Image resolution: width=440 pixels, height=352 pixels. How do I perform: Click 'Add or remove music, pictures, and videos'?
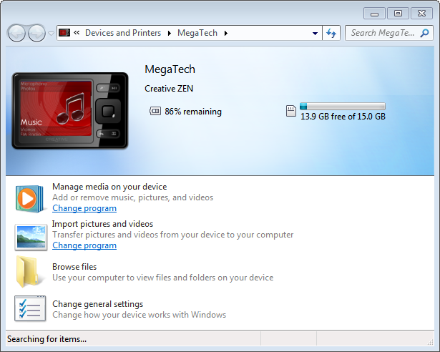[133, 197]
